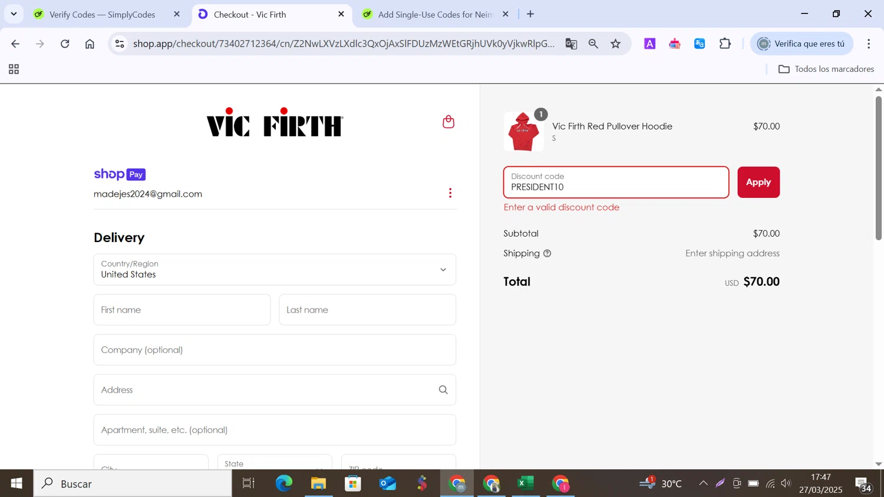Click the page vertical scrollbar
This screenshot has height=497, width=884.
879,168
